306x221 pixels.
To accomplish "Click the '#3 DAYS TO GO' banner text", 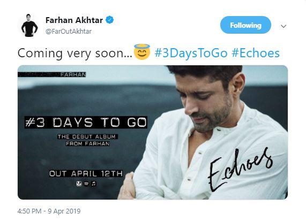I will [86, 123].
